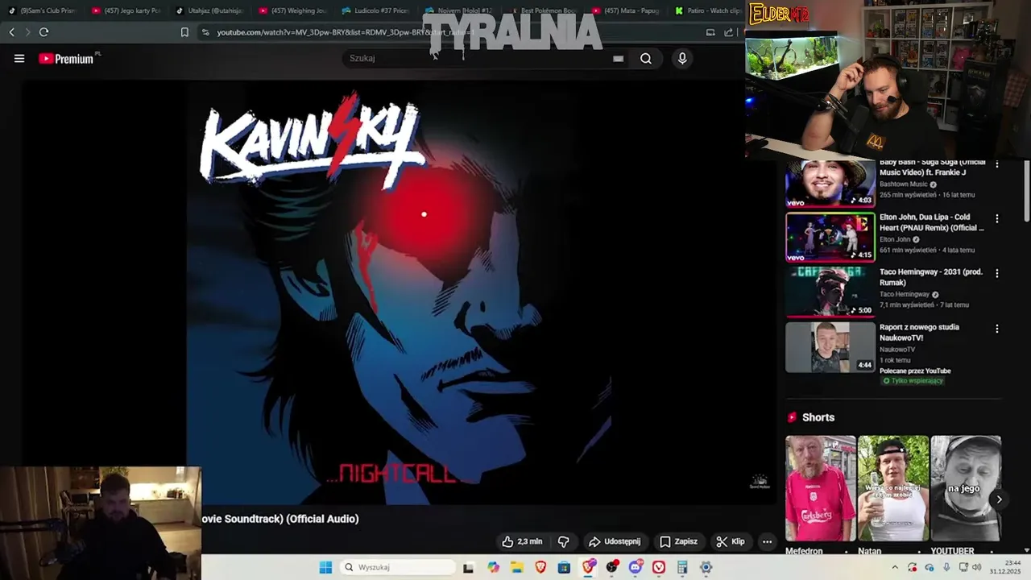Open picture-in-picture icon in address bar
The width and height of the screenshot is (1031, 580).
click(x=710, y=32)
